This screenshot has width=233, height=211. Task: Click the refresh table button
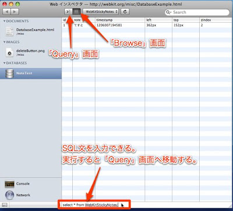pyautogui.click(x=125, y=12)
